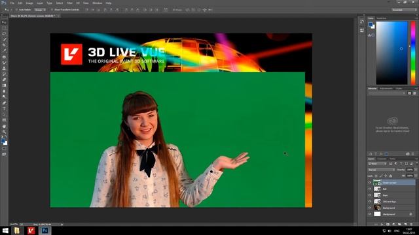The width and height of the screenshot is (419, 235).
Task: Open the Filter menu
Action: click(69, 3)
